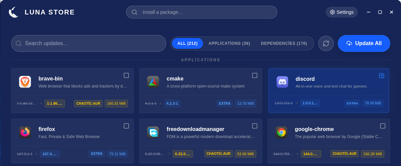Show the Dependencies (176) tab

[x=284, y=43]
